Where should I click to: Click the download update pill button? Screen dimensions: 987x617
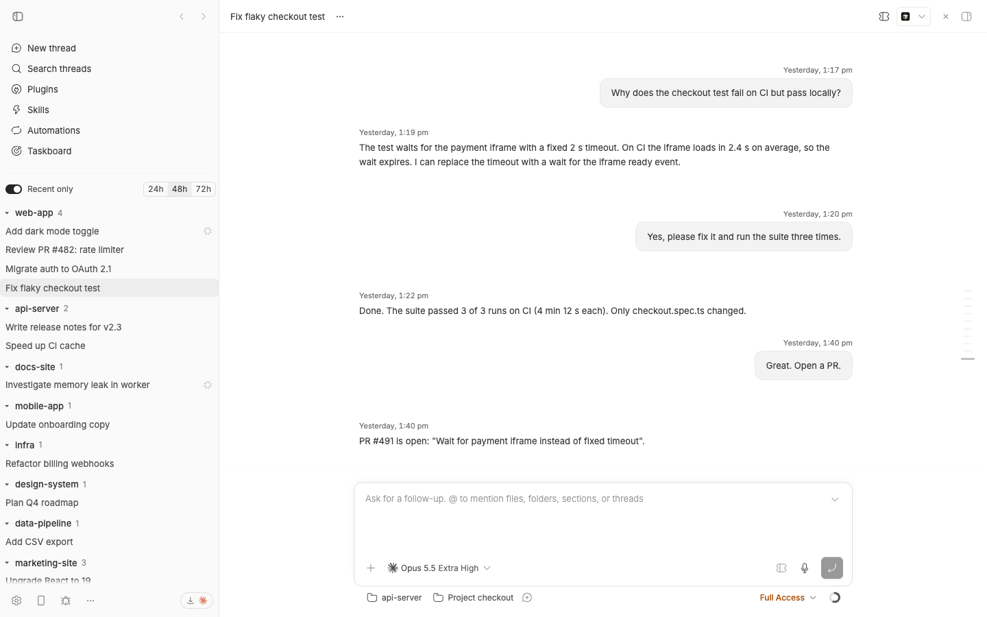[x=197, y=601]
